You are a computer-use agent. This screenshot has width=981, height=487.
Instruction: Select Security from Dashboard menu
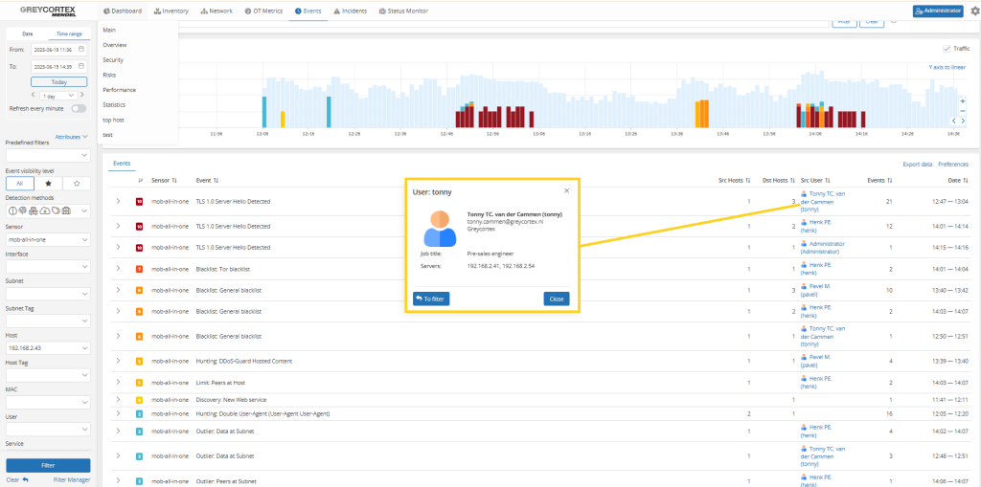pyautogui.click(x=113, y=59)
